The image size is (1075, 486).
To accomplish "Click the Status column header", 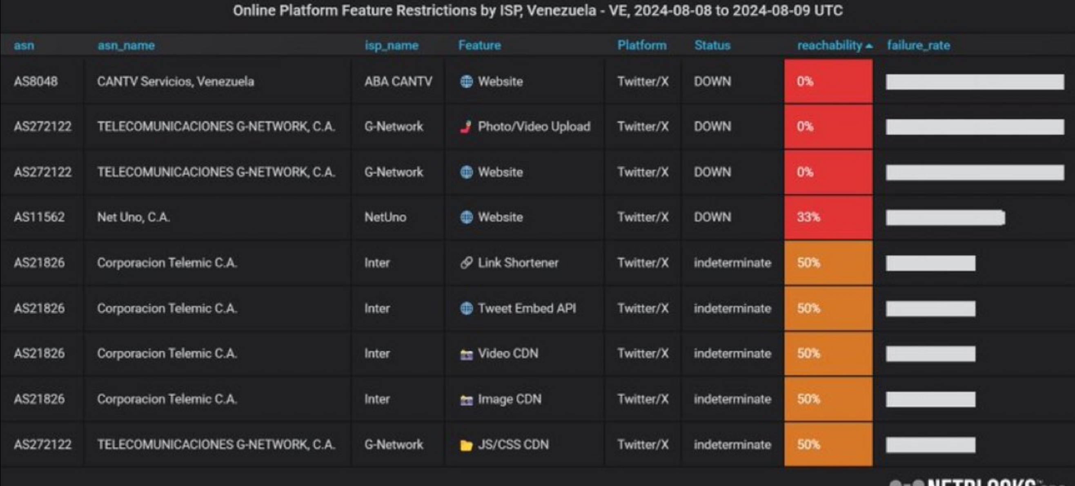I will [x=712, y=45].
